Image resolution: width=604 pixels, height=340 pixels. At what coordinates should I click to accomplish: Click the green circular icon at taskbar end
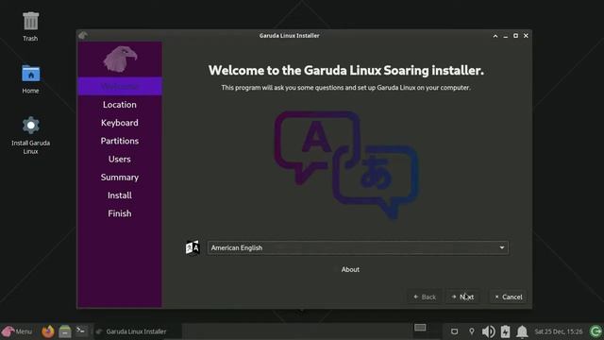point(596,331)
